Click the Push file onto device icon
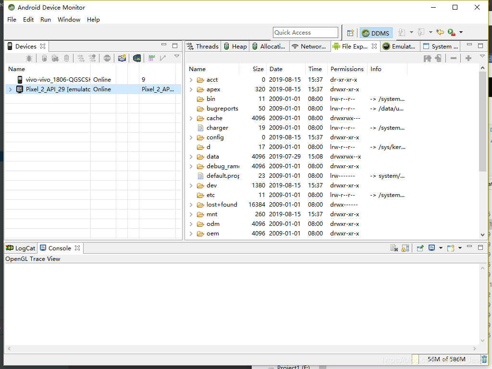This screenshot has height=369, width=492. point(438,58)
